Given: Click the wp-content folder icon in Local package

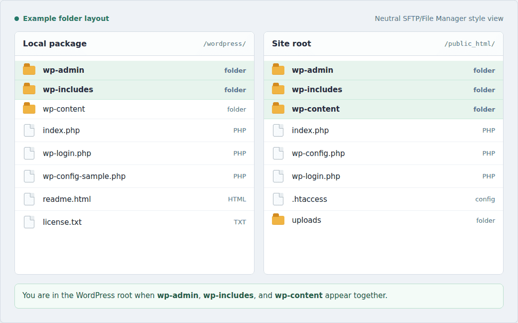Looking at the screenshot, I should pos(29,109).
